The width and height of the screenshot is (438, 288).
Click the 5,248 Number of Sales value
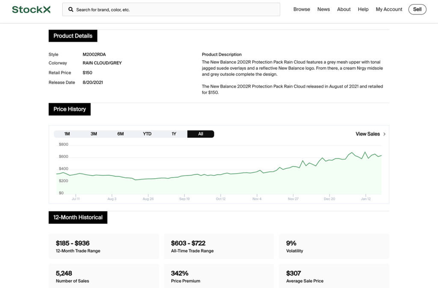click(x=64, y=273)
